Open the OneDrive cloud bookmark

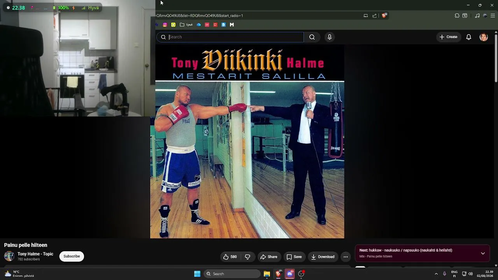199,24
